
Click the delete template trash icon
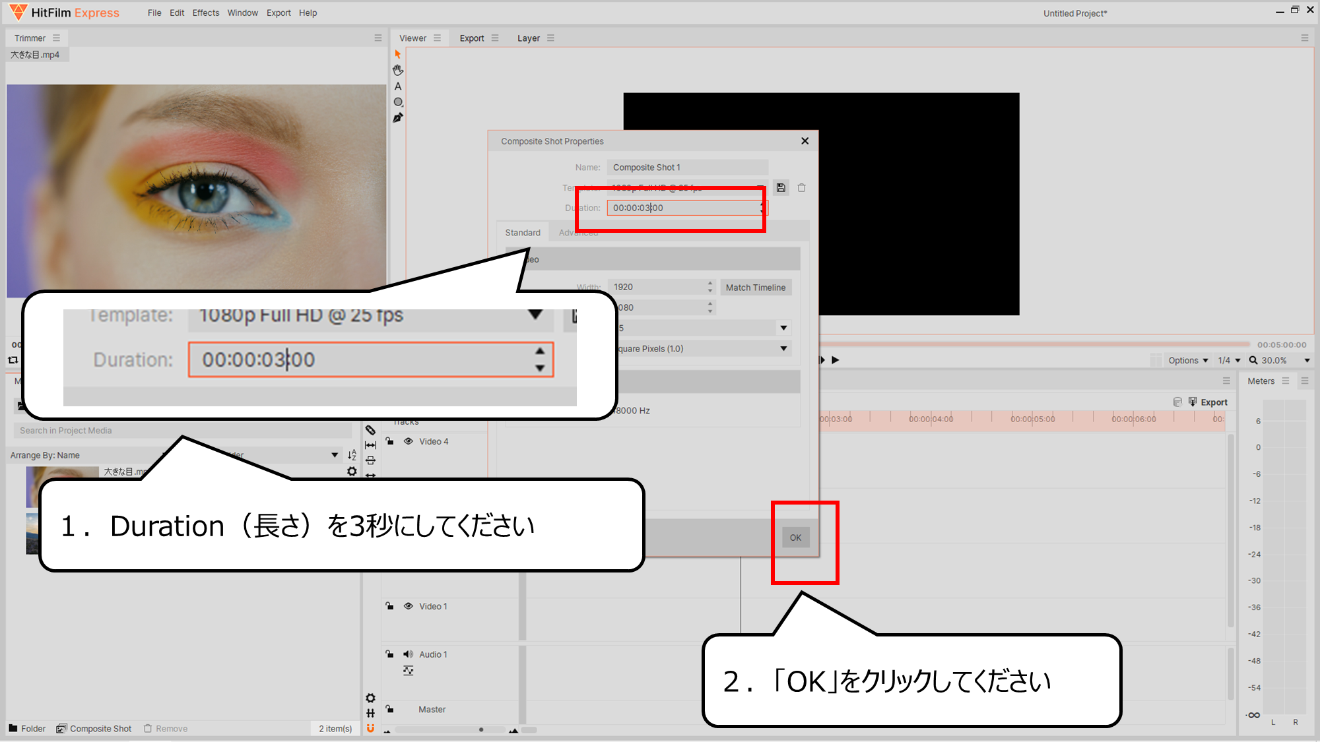[801, 188]
